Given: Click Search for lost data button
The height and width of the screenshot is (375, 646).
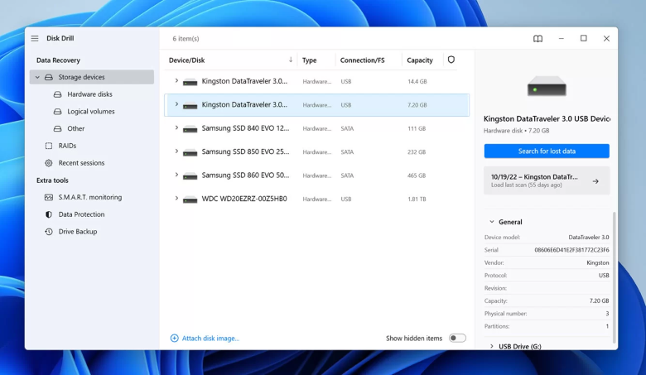Looking at the screenshot, I should tap(547, 151).
